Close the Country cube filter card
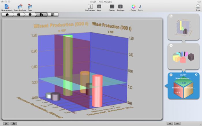202x126 pixels. coord(196,74)
